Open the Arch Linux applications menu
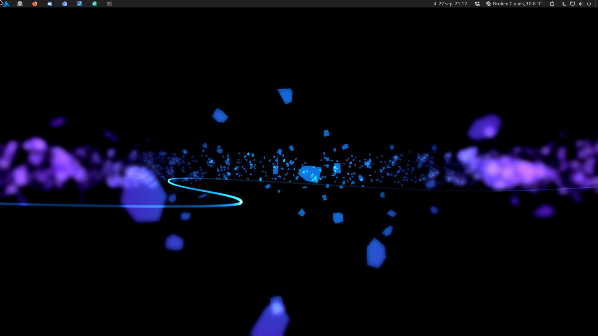Screen dimensions: 598x336 coord(6,4)
